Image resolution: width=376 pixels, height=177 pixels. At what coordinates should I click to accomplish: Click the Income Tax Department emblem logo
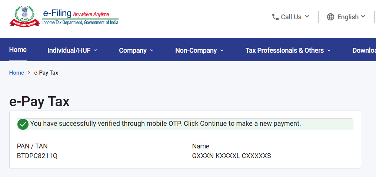click(24, 16)
